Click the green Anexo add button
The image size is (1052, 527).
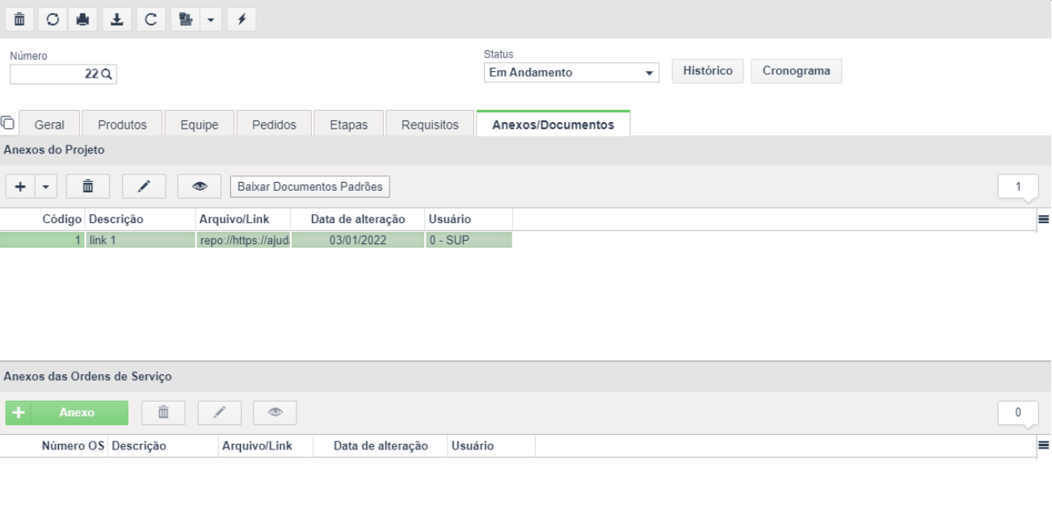click(67, 412)
